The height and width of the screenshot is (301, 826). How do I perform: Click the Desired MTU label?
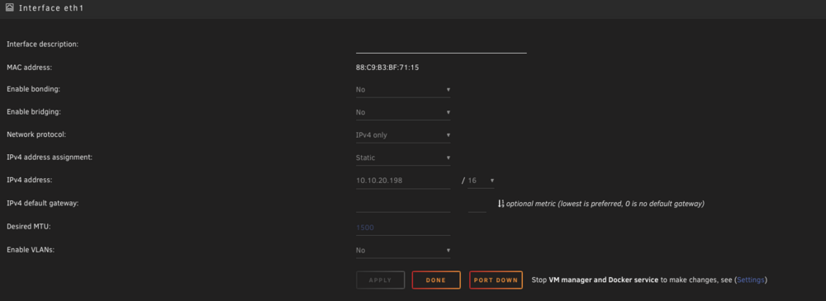pos(28,227)
